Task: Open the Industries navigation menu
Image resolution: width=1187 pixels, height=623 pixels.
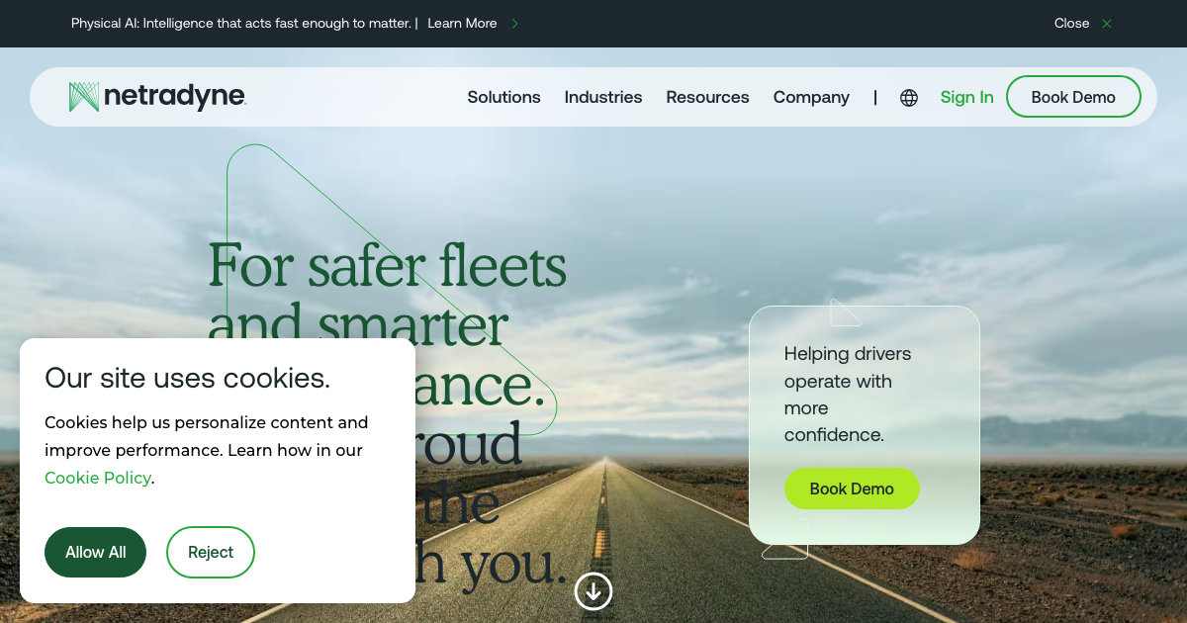Action: [x=603, y=97]
